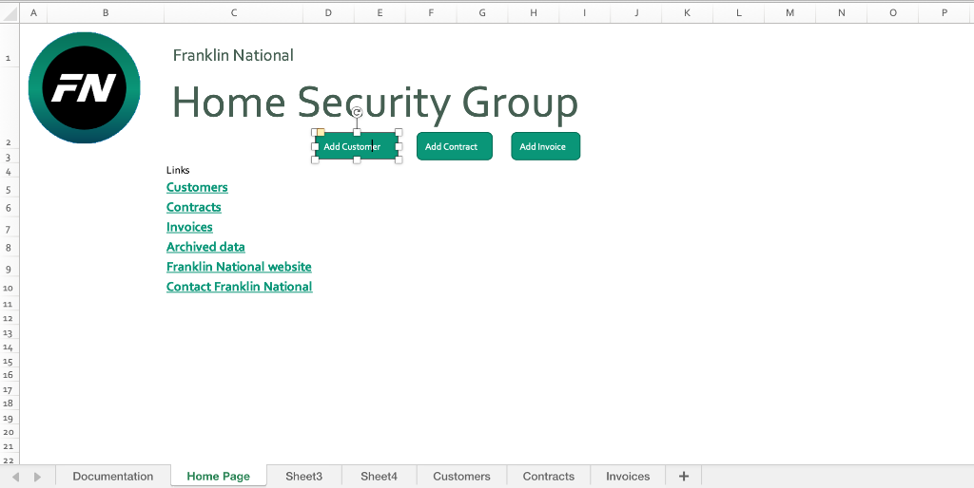
Task: Click top-left resize handle of Add Customer
Action: pyautogui.click(x=315, y=133)
